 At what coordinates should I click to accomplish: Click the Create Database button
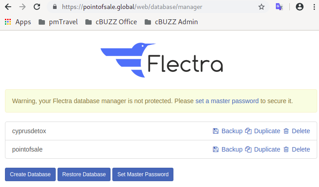[30, 174]
